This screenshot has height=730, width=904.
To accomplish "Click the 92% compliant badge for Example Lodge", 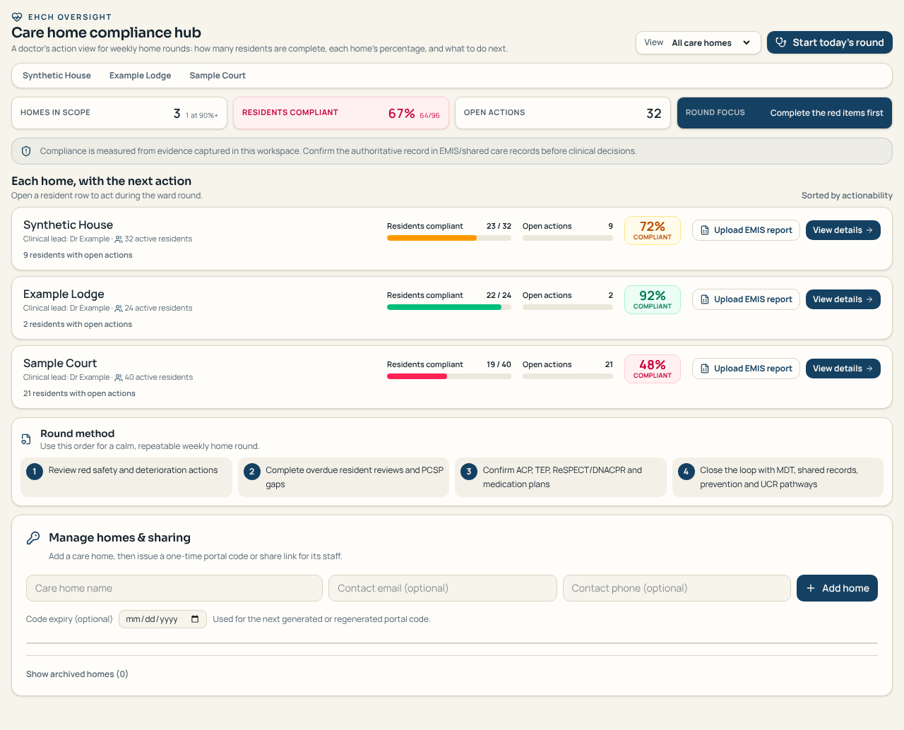I will (x=653, y=299).
